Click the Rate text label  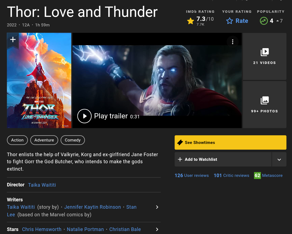pyautogui.click(x=242, y=21)
